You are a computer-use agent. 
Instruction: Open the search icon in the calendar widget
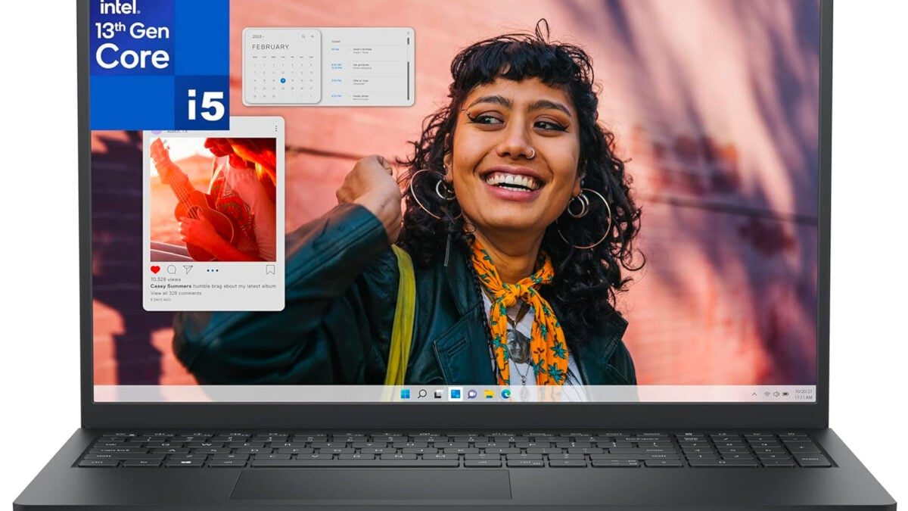pos(303,36)
